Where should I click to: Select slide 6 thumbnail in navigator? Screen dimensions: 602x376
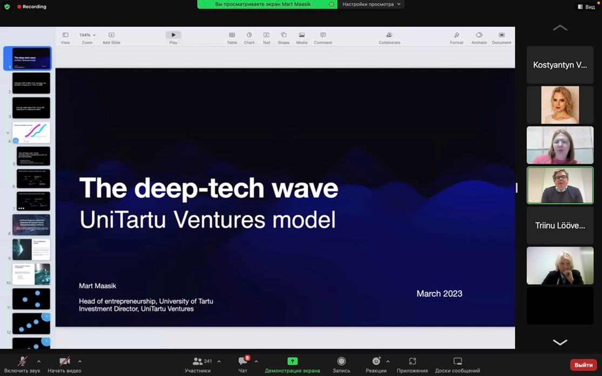tap(33, 179)
